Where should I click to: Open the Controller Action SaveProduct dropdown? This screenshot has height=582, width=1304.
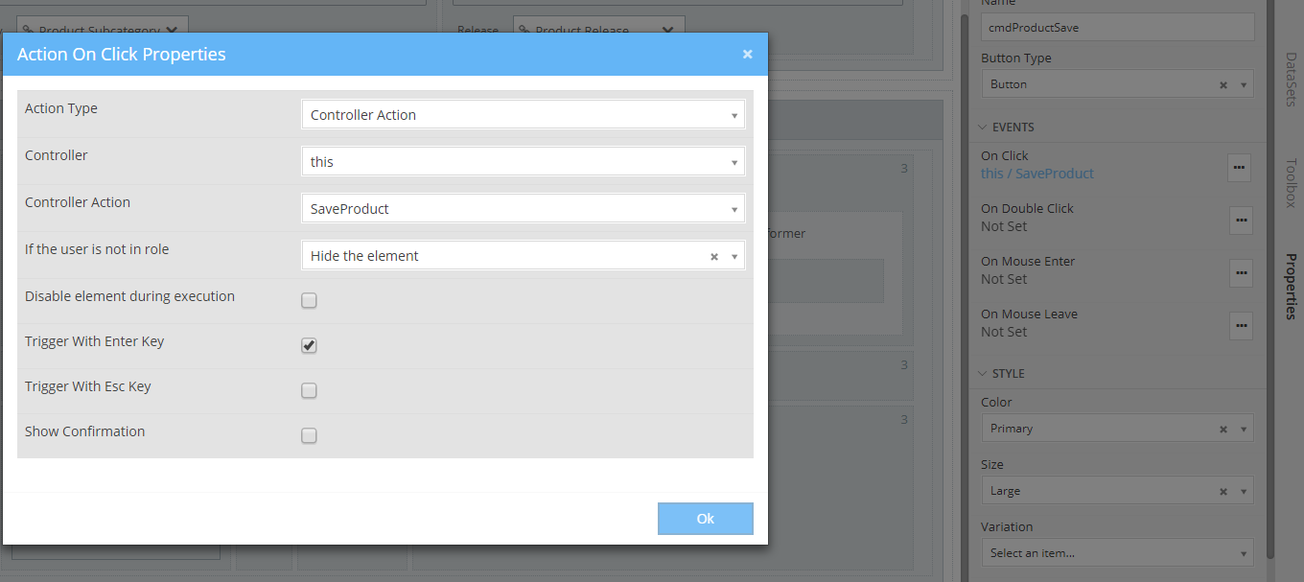(x=523, y=209)
